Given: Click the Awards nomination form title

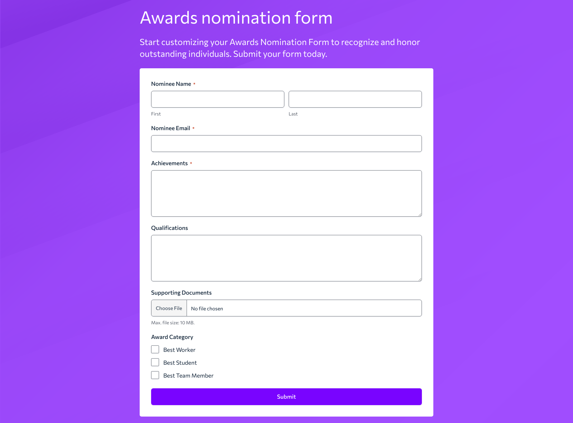Looking at the screenshot, I should (x=236, y=18).
